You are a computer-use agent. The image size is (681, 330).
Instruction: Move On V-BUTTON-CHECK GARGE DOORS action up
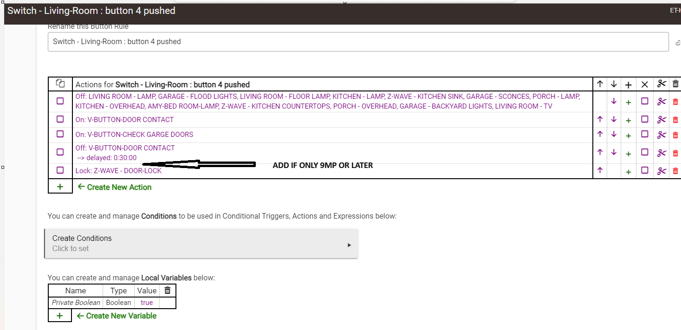coord(600,135)
